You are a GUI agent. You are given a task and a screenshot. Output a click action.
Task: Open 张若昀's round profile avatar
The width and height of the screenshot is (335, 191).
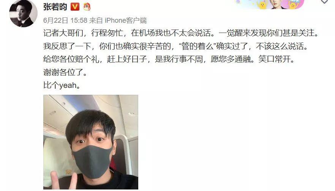click(23, 13)
